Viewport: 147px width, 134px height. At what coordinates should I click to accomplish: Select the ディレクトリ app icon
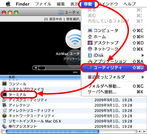4,105
